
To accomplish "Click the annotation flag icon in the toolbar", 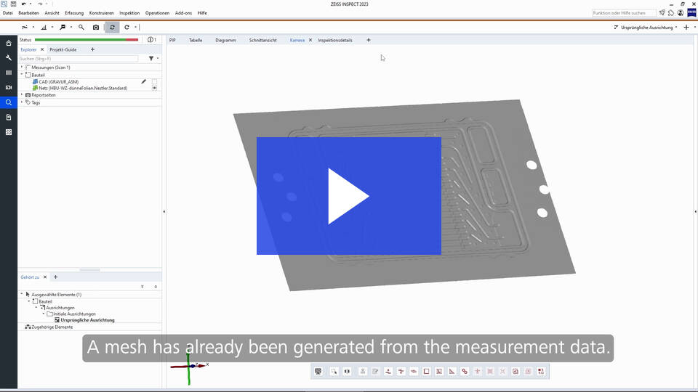I will [63, 27].
